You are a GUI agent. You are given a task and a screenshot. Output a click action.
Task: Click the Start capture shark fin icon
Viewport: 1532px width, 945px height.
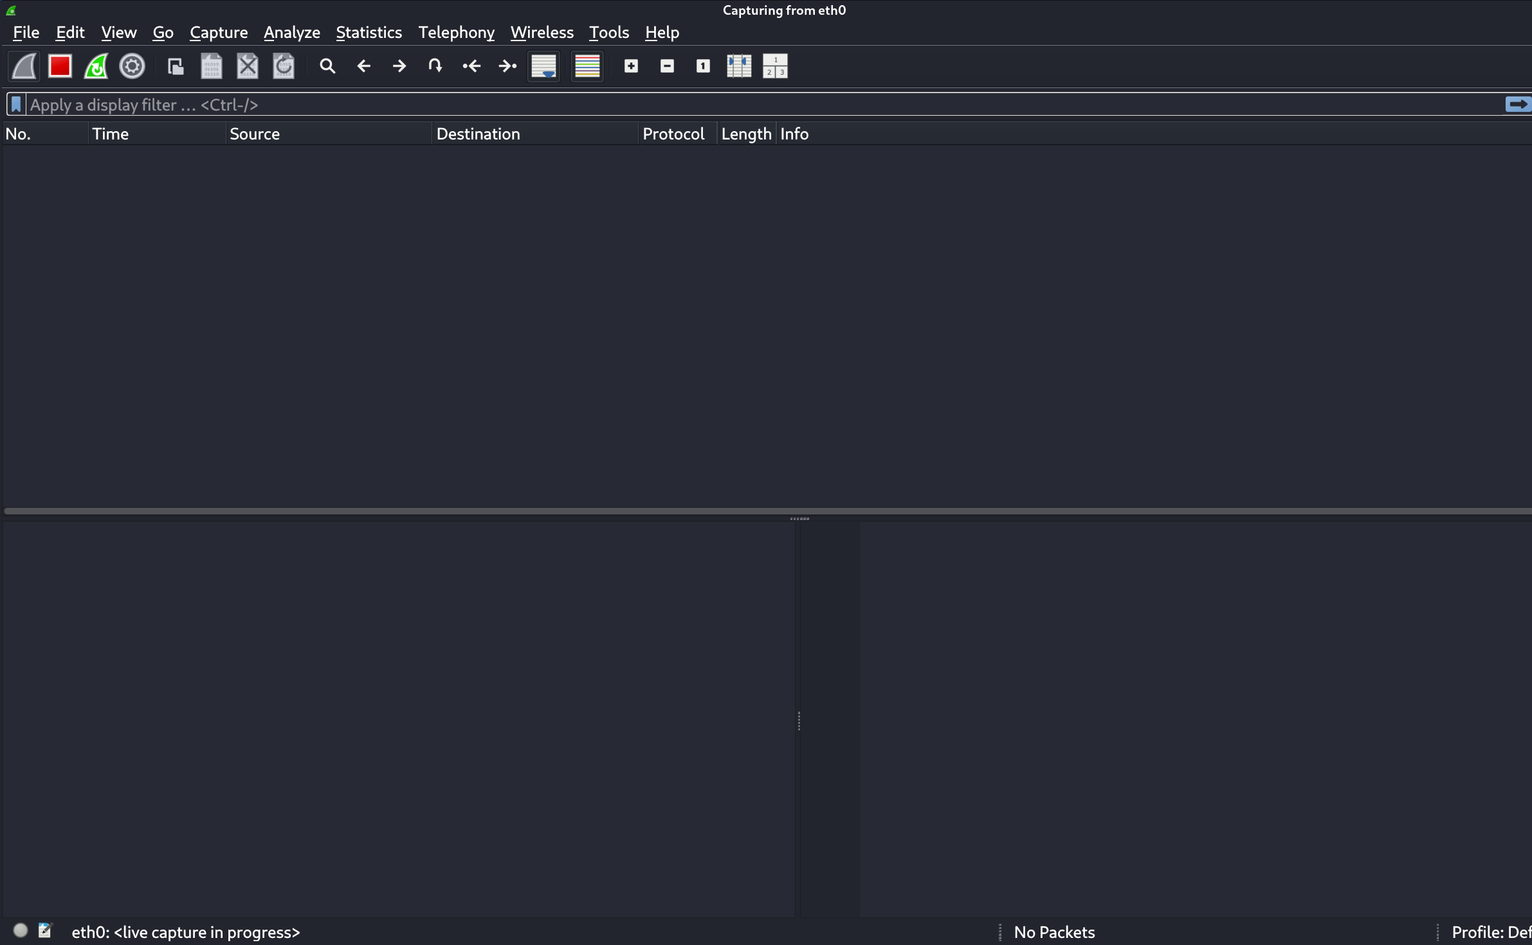(24, 66)
